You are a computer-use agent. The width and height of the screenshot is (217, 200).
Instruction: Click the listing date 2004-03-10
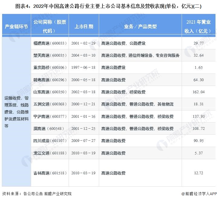click(x=83, y=55)
